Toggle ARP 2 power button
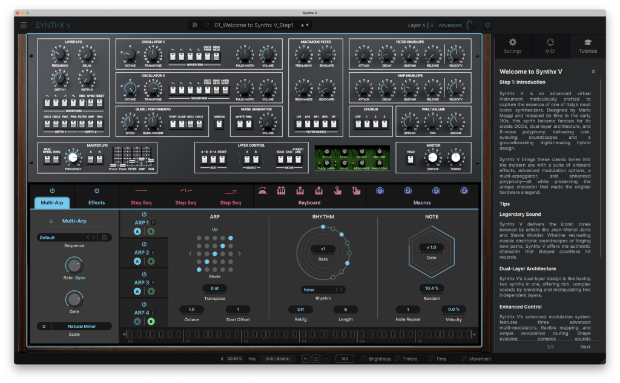 coord(144,244)
